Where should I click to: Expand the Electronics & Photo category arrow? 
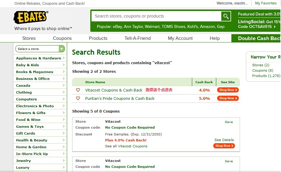(64, 106)
